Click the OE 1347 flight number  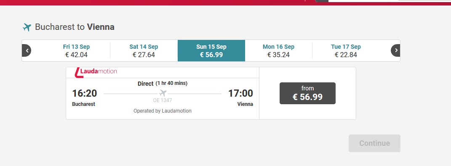click(163, 100)
